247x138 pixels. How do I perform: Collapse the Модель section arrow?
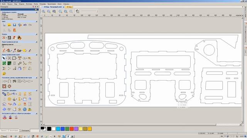37,34
